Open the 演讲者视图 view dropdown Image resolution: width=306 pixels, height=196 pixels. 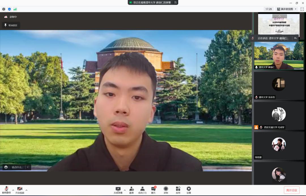(x=287, y=9)
